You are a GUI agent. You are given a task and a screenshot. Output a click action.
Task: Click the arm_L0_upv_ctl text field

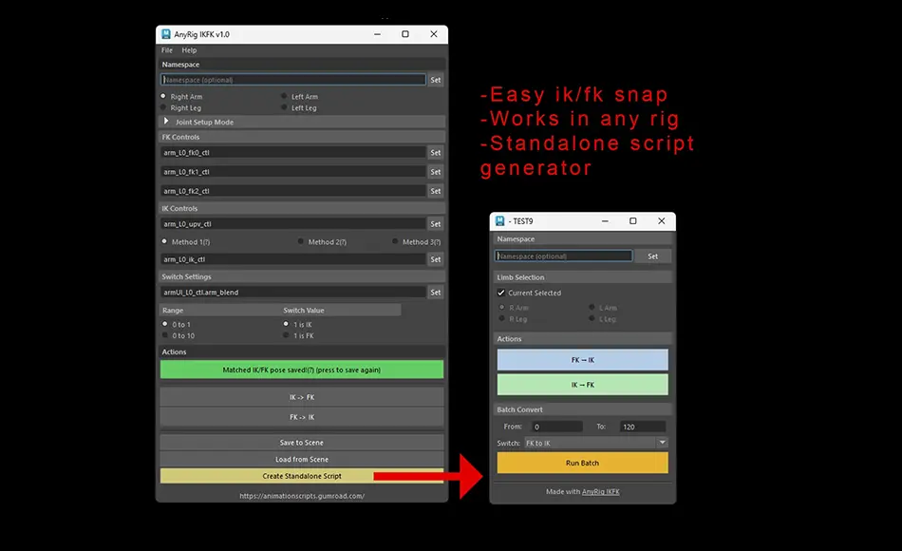(x=292, y=224)
